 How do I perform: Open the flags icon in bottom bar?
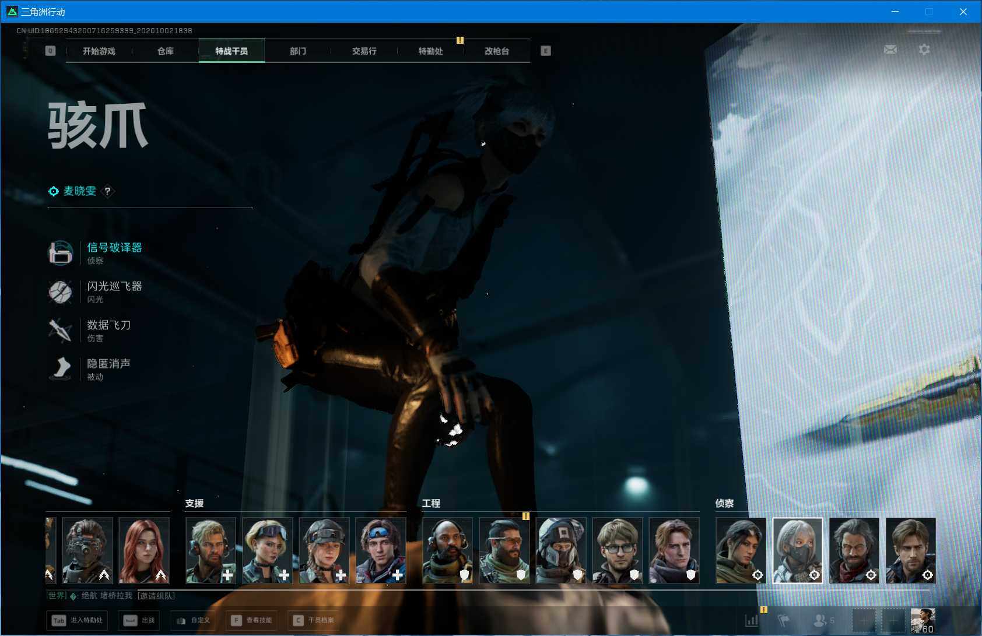point(784,620)
